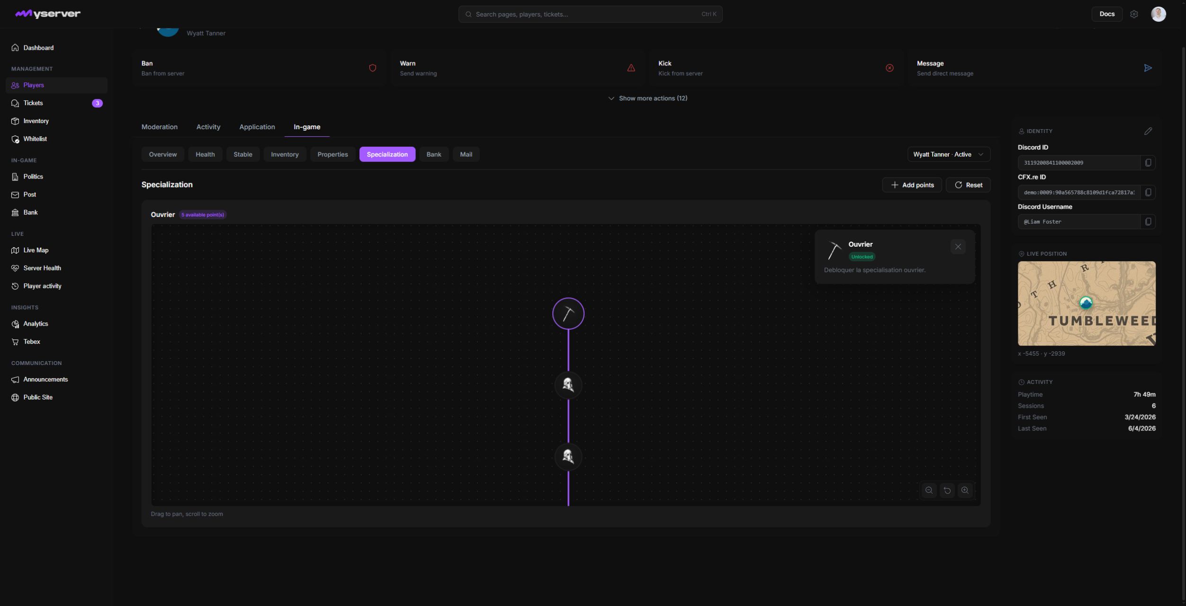Switch to the Moderation tab
This screenshot has height=606, width=1186.
click(x=160, y=127)
